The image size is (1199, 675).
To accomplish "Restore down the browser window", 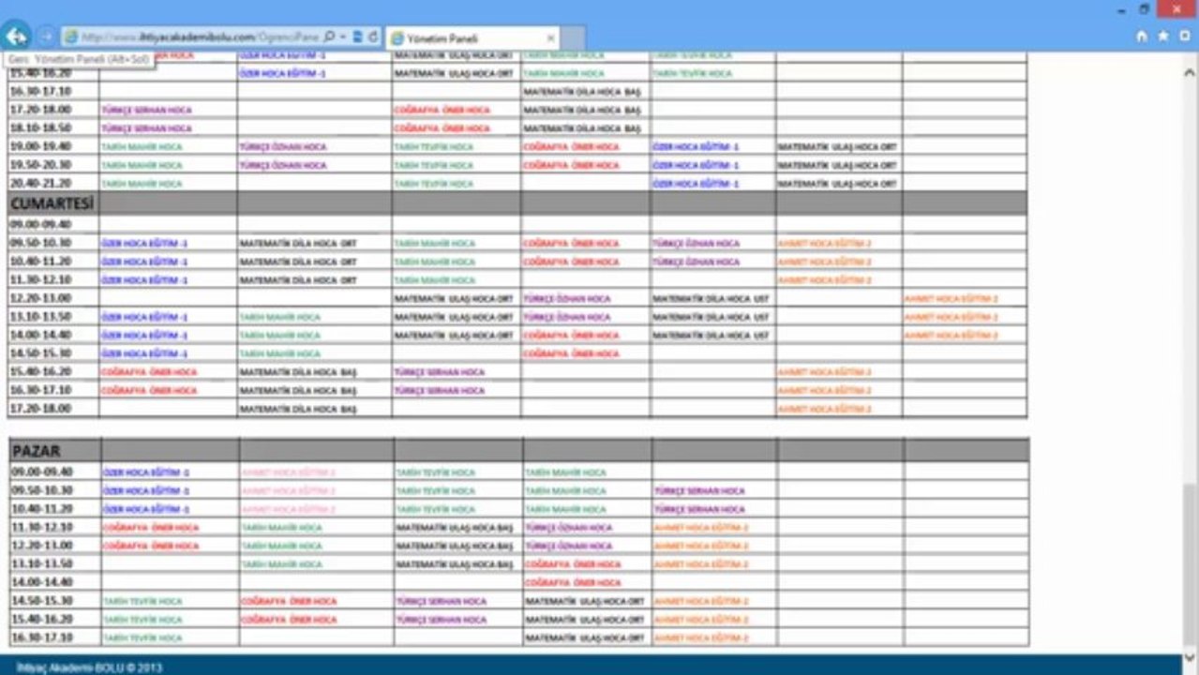I will point(1145,8).
